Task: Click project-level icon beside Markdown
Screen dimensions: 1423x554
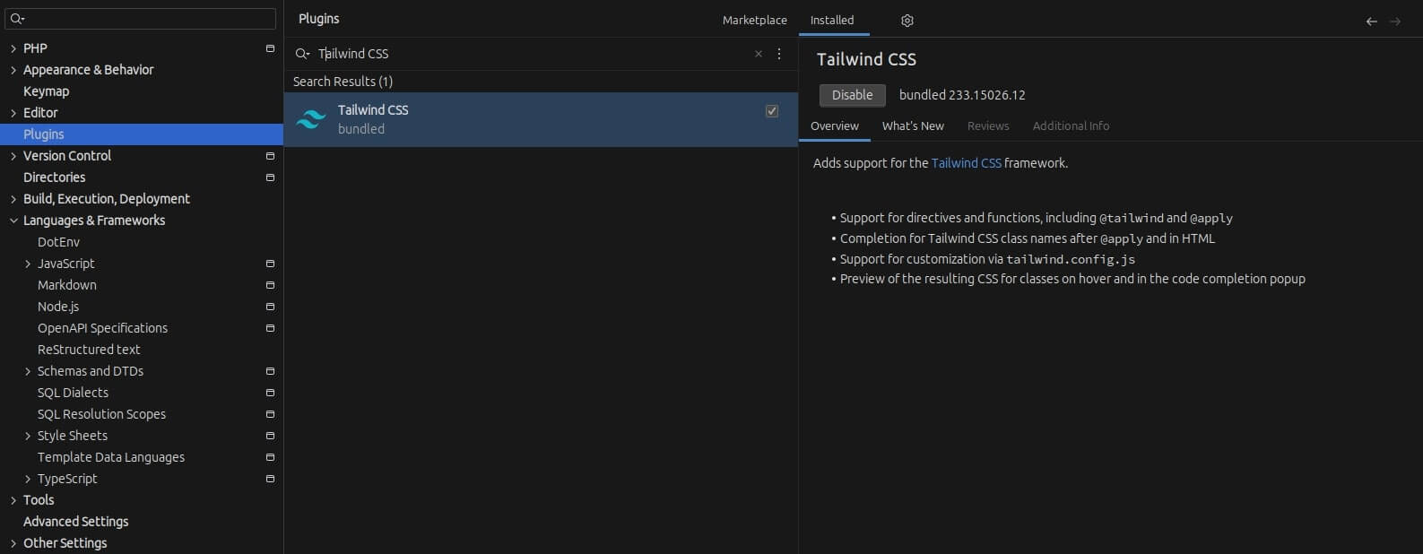Action: click(270, 285)
